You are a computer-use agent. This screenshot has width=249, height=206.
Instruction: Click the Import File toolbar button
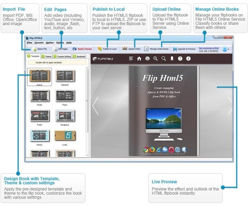39,49
